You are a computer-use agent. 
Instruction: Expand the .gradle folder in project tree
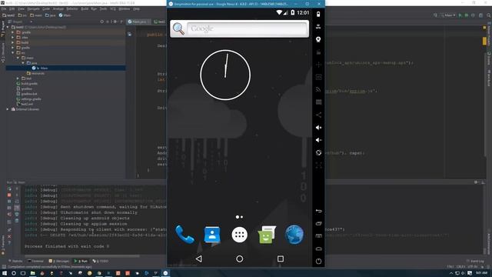13,32
